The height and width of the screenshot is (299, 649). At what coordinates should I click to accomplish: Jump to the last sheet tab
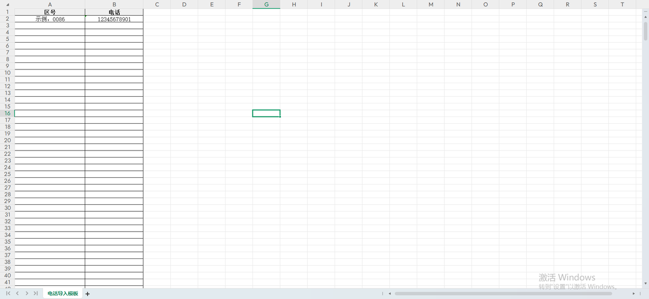click(35, 293)
